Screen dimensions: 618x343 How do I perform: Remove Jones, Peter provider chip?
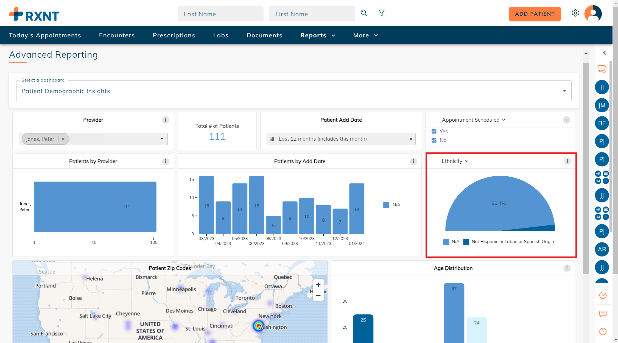coord(63,139)
